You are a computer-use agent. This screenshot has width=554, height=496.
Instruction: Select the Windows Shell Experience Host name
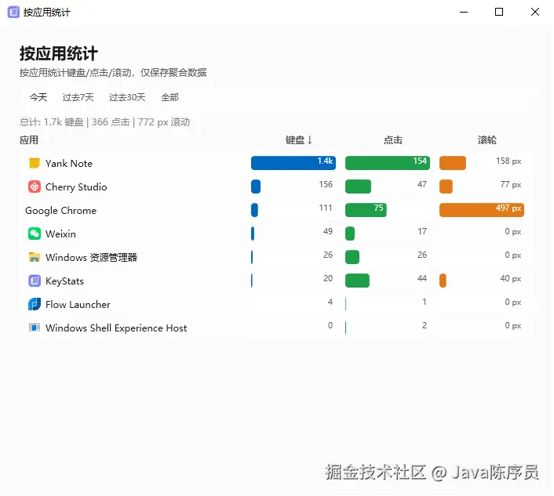(116, 328)
